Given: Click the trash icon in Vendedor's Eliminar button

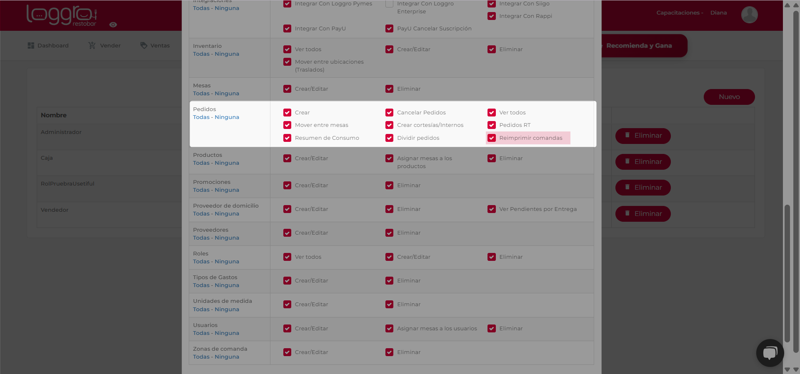Looking at the screenshot, I should pyautogui.click(x=627, y=213).
